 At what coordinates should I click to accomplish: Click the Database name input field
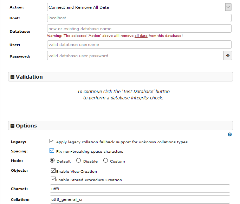(139, 29)
